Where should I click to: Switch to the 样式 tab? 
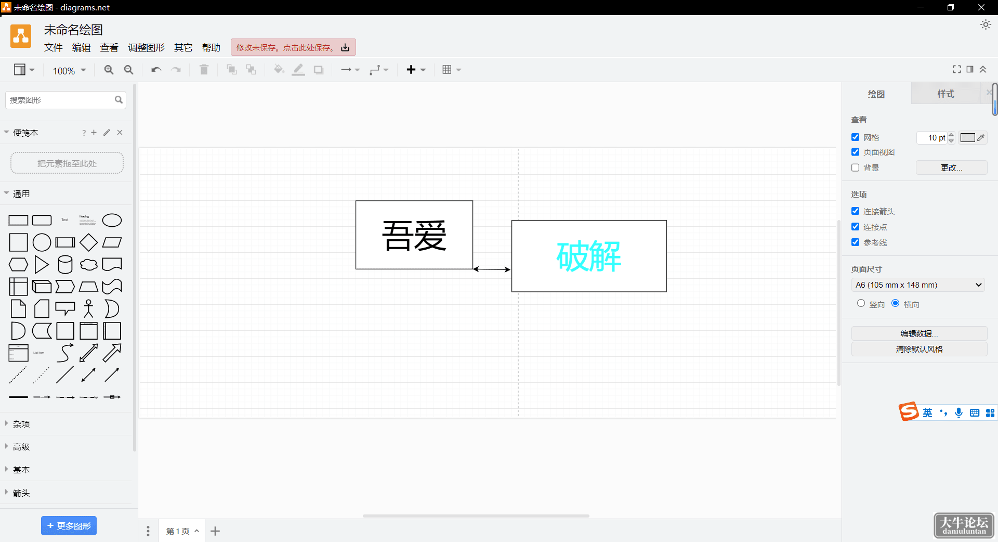[x=946, y=94]
